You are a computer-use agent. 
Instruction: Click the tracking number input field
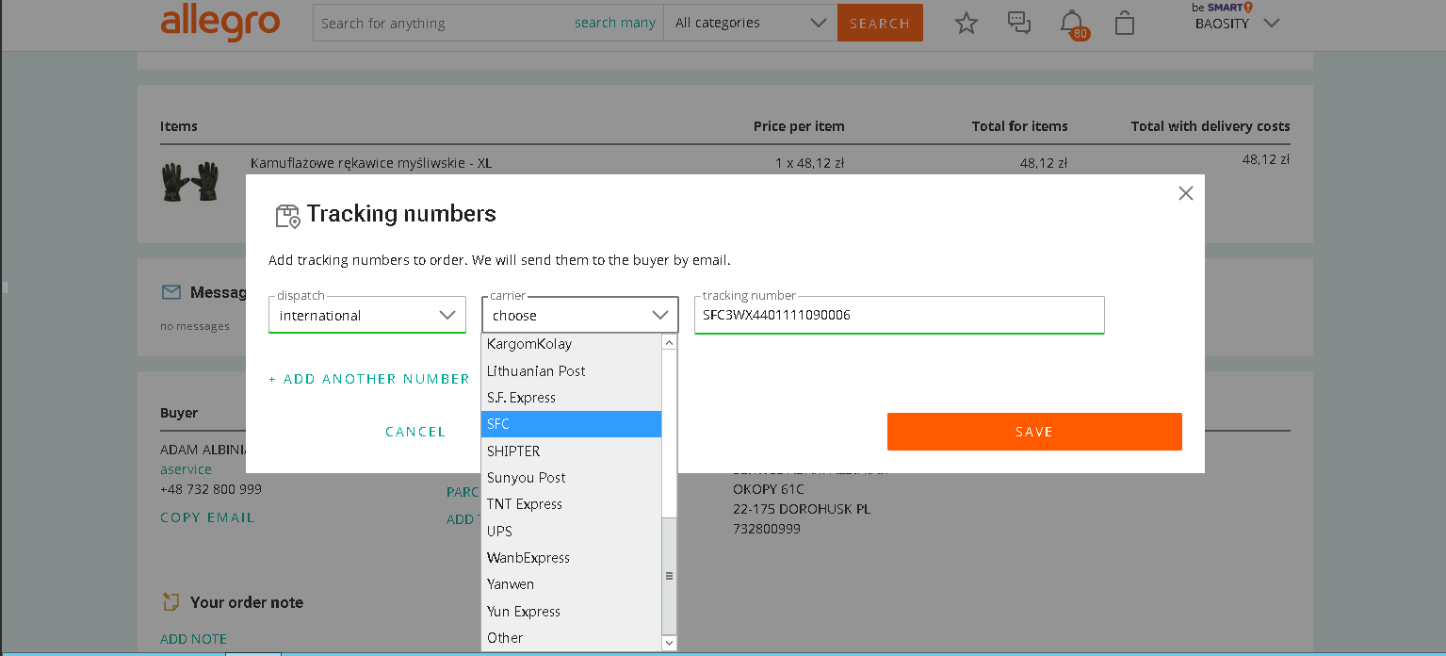pyautogui.click(x=899, y=316)
